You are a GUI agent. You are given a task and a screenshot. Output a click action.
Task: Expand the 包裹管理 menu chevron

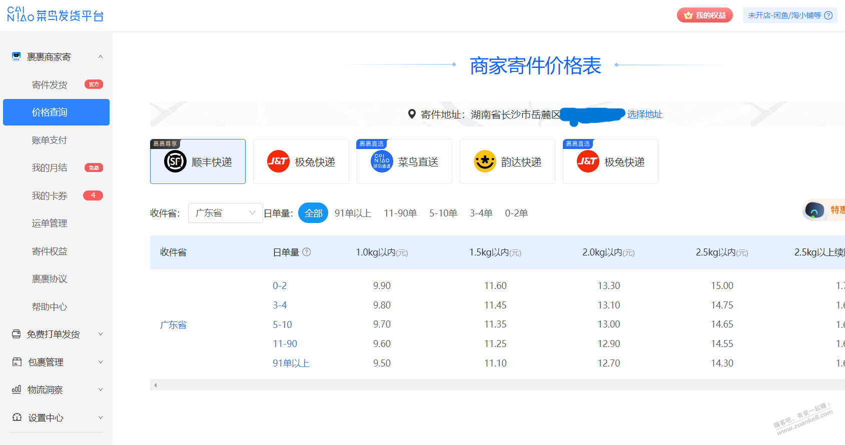pos(101,362)
